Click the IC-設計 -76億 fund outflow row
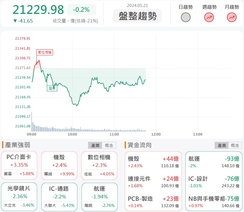244x212 pixels. pyautogui.click(x=214, y=182)
